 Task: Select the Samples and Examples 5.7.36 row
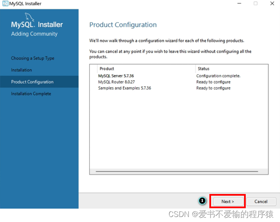pos(178,88)
